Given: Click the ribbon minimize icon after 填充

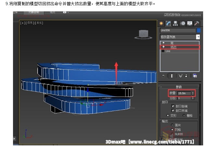Looking at the screenshot, I should pyautogui.click(x=65, y=12).
